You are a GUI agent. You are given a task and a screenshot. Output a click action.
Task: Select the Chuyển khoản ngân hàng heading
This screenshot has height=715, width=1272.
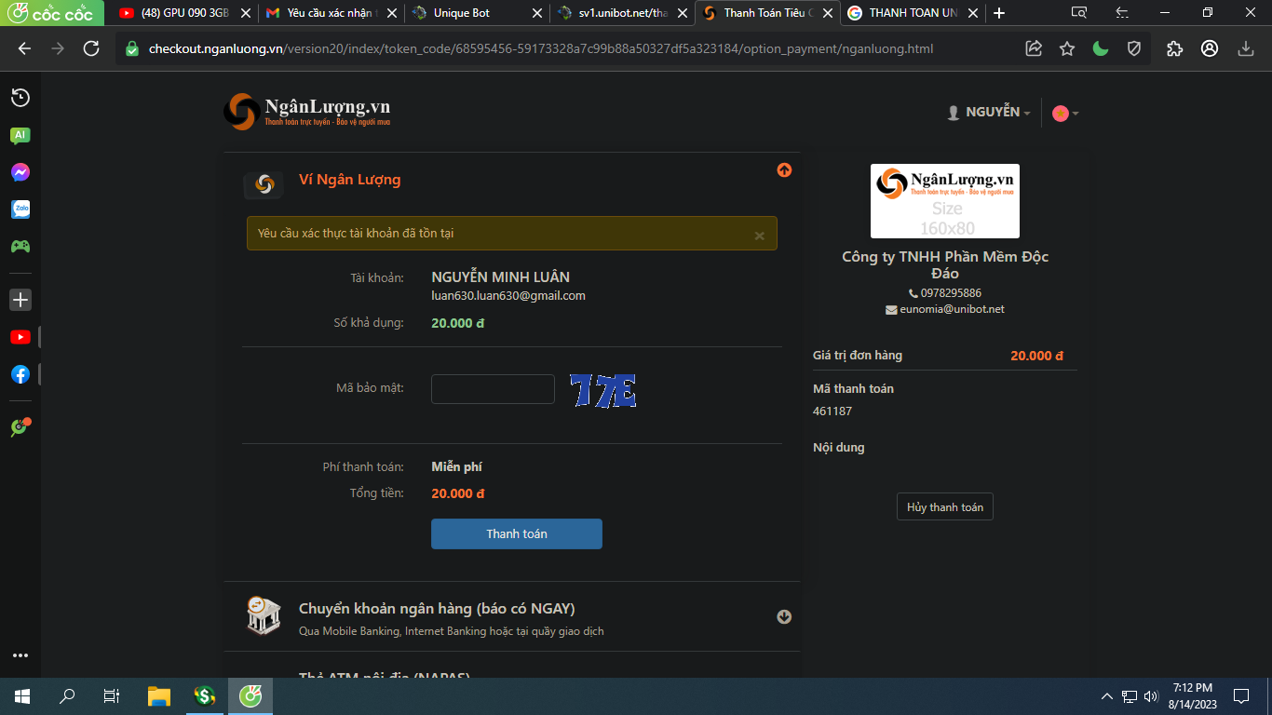click(437, 609)
